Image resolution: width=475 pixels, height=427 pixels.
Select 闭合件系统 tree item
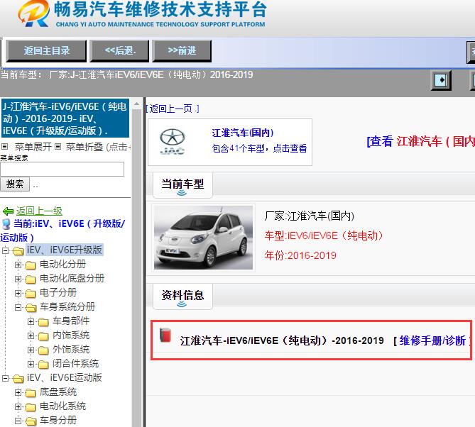75,364
